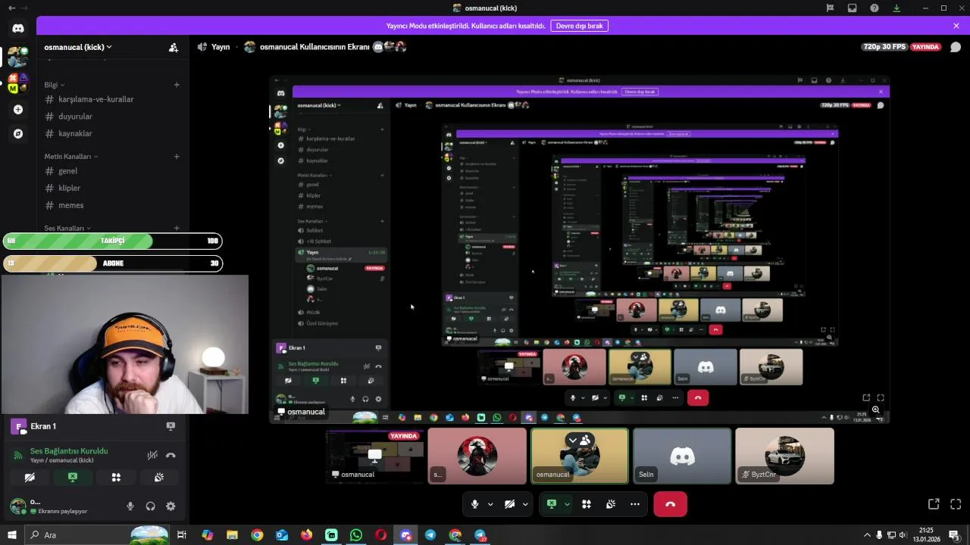
Task: Open Soundboard button in left voice panel
Action: coord(159,478)
